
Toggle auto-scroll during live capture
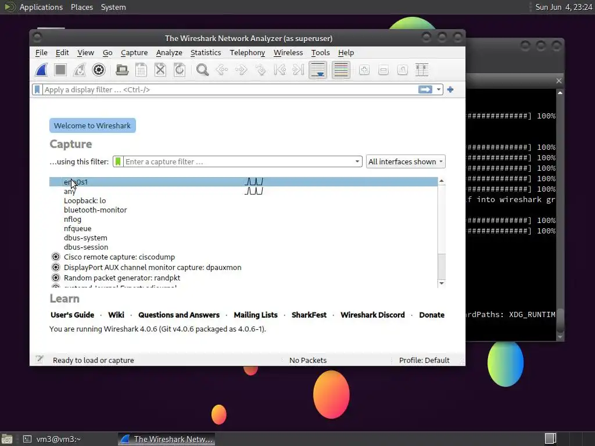(x=318, y=70)
